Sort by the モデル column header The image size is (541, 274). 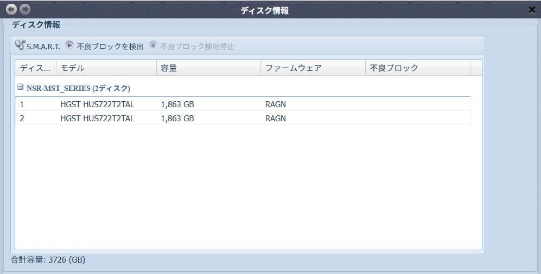click(106, 68)
